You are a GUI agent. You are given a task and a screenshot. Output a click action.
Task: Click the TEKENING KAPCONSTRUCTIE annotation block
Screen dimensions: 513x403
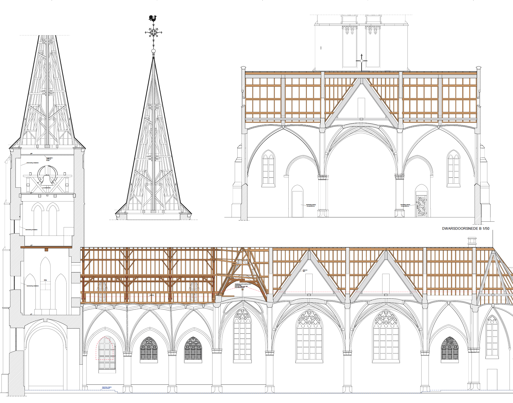pos(243,286)
